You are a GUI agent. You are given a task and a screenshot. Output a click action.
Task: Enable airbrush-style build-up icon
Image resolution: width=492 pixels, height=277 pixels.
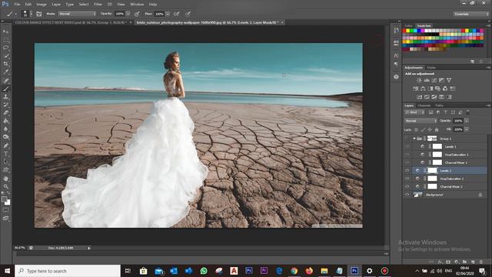pyautogui.click(x=177, y=14)
